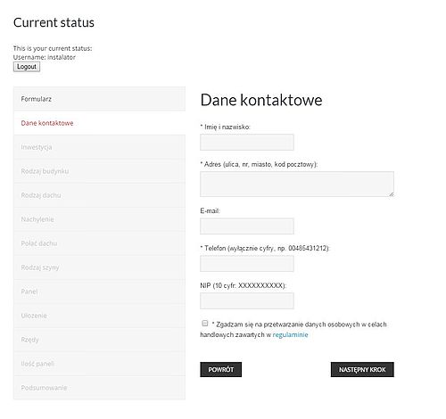Image resolution: width=446 pixels, height=419 pixels.
Task: Click the NASTĘPNY KROK button
Action: coord(362,369)
